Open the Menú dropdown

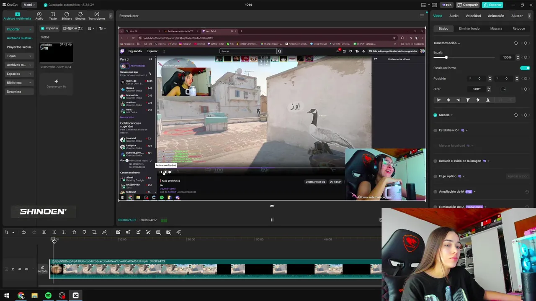point(29,5)
